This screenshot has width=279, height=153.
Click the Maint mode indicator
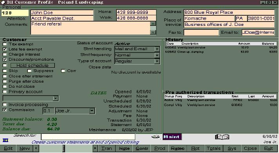172,137
